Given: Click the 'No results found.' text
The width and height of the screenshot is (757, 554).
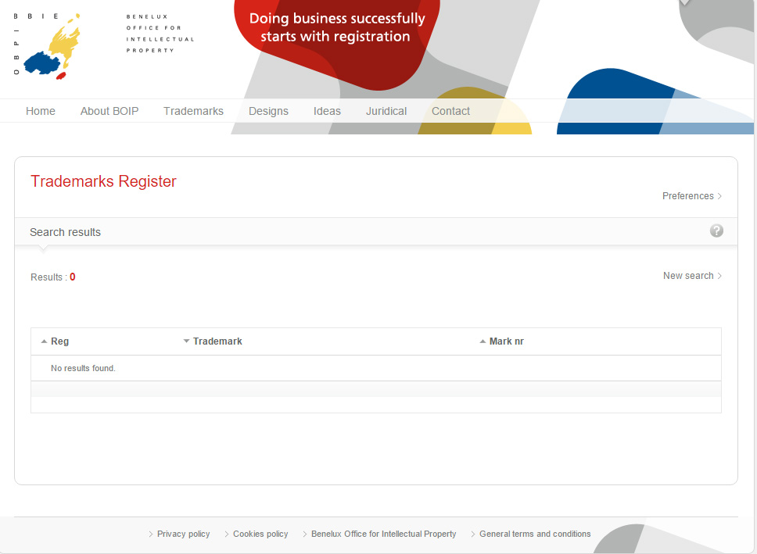Looking at the screenshot, I should point(83,368).
